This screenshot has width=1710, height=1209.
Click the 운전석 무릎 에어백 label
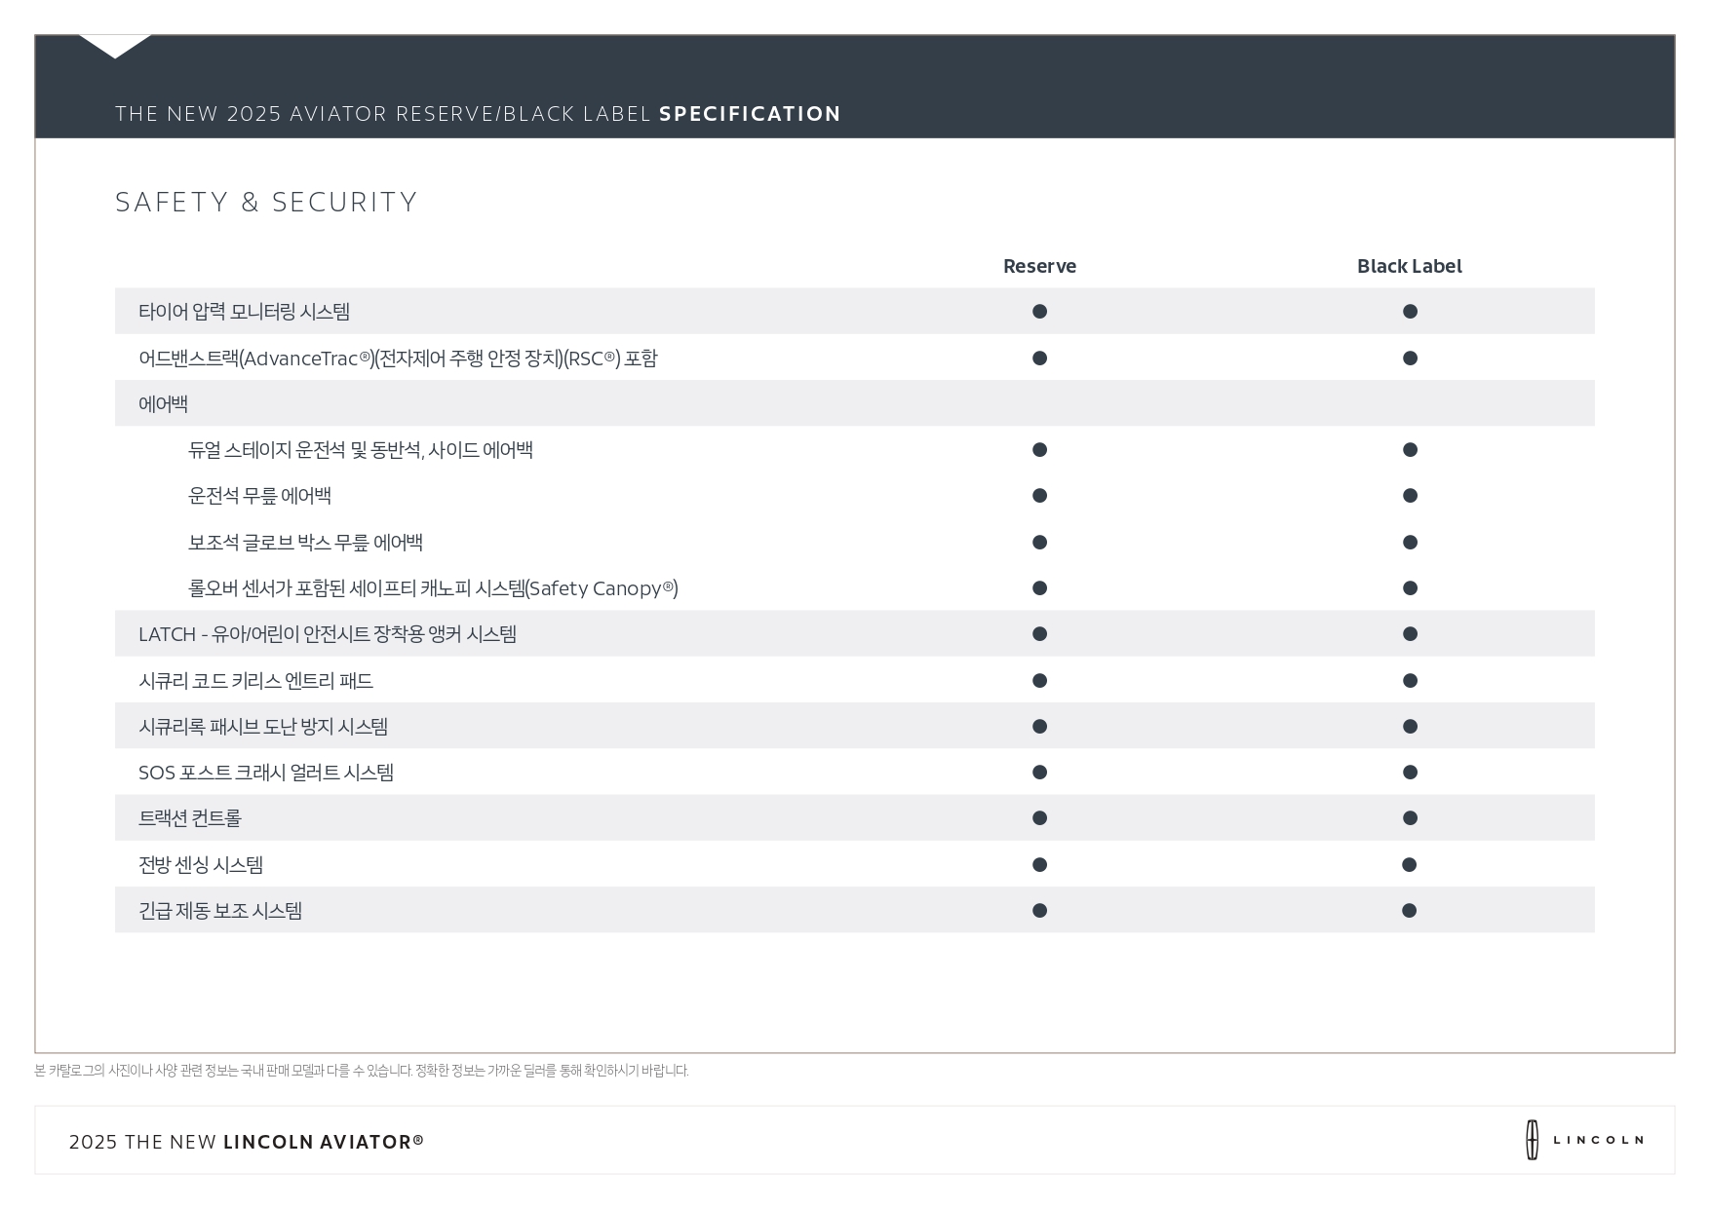tap(259, 496)
